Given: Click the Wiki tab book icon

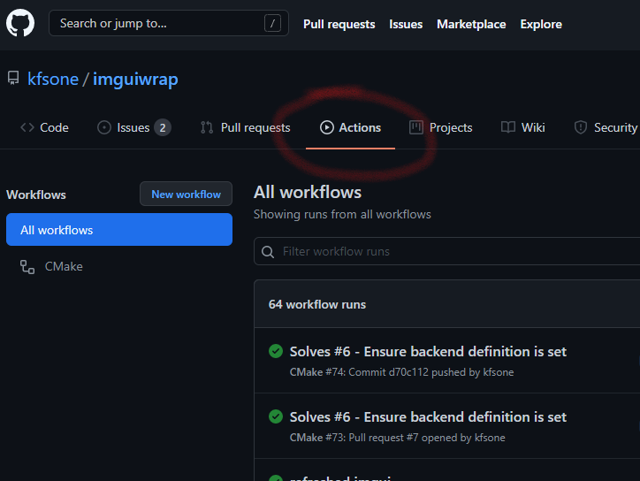Looking at the screenshot, I should [508, 127].
